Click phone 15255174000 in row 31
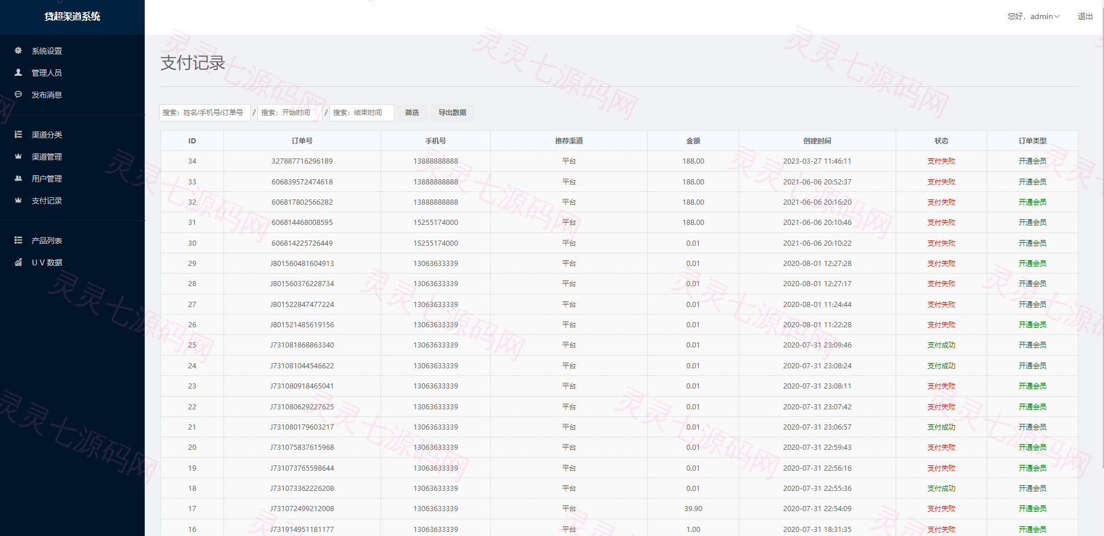This screenshot has width=1104, height=536. (x=435, y=223)
